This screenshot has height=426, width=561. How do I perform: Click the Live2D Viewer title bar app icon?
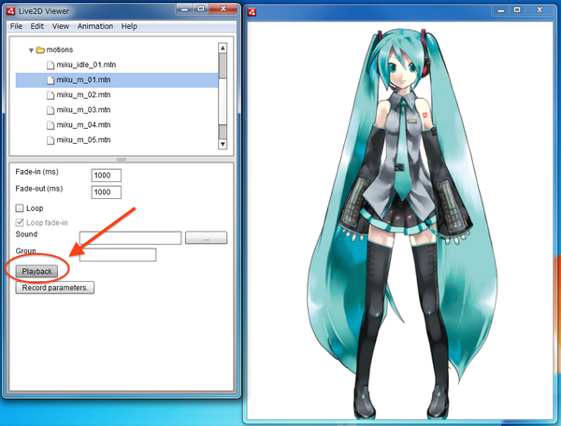pos(10,11)
